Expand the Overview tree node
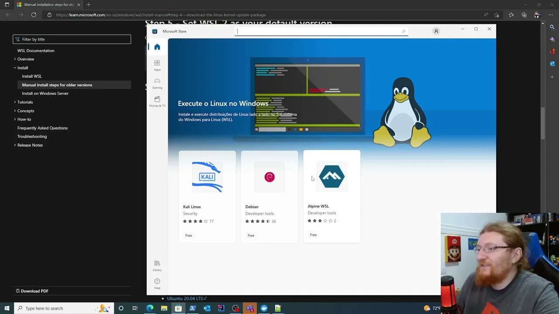 coord(15,59)
